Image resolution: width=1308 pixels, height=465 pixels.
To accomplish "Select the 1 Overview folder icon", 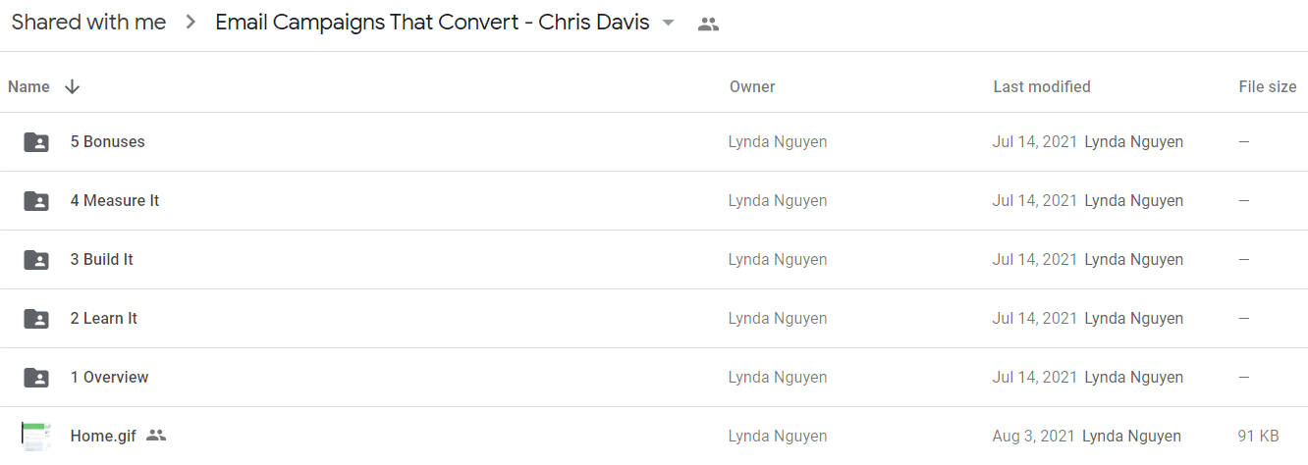I will pos(36,378).
